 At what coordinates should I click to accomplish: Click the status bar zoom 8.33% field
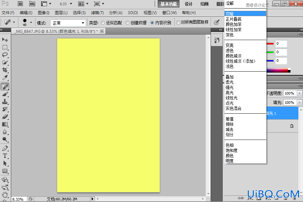[x=19, y=199]
